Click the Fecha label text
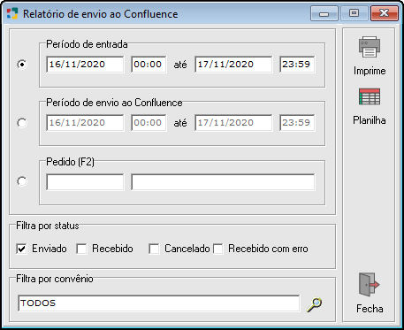Viewport: 404px width, 330px height. click(x=370, y=309)
